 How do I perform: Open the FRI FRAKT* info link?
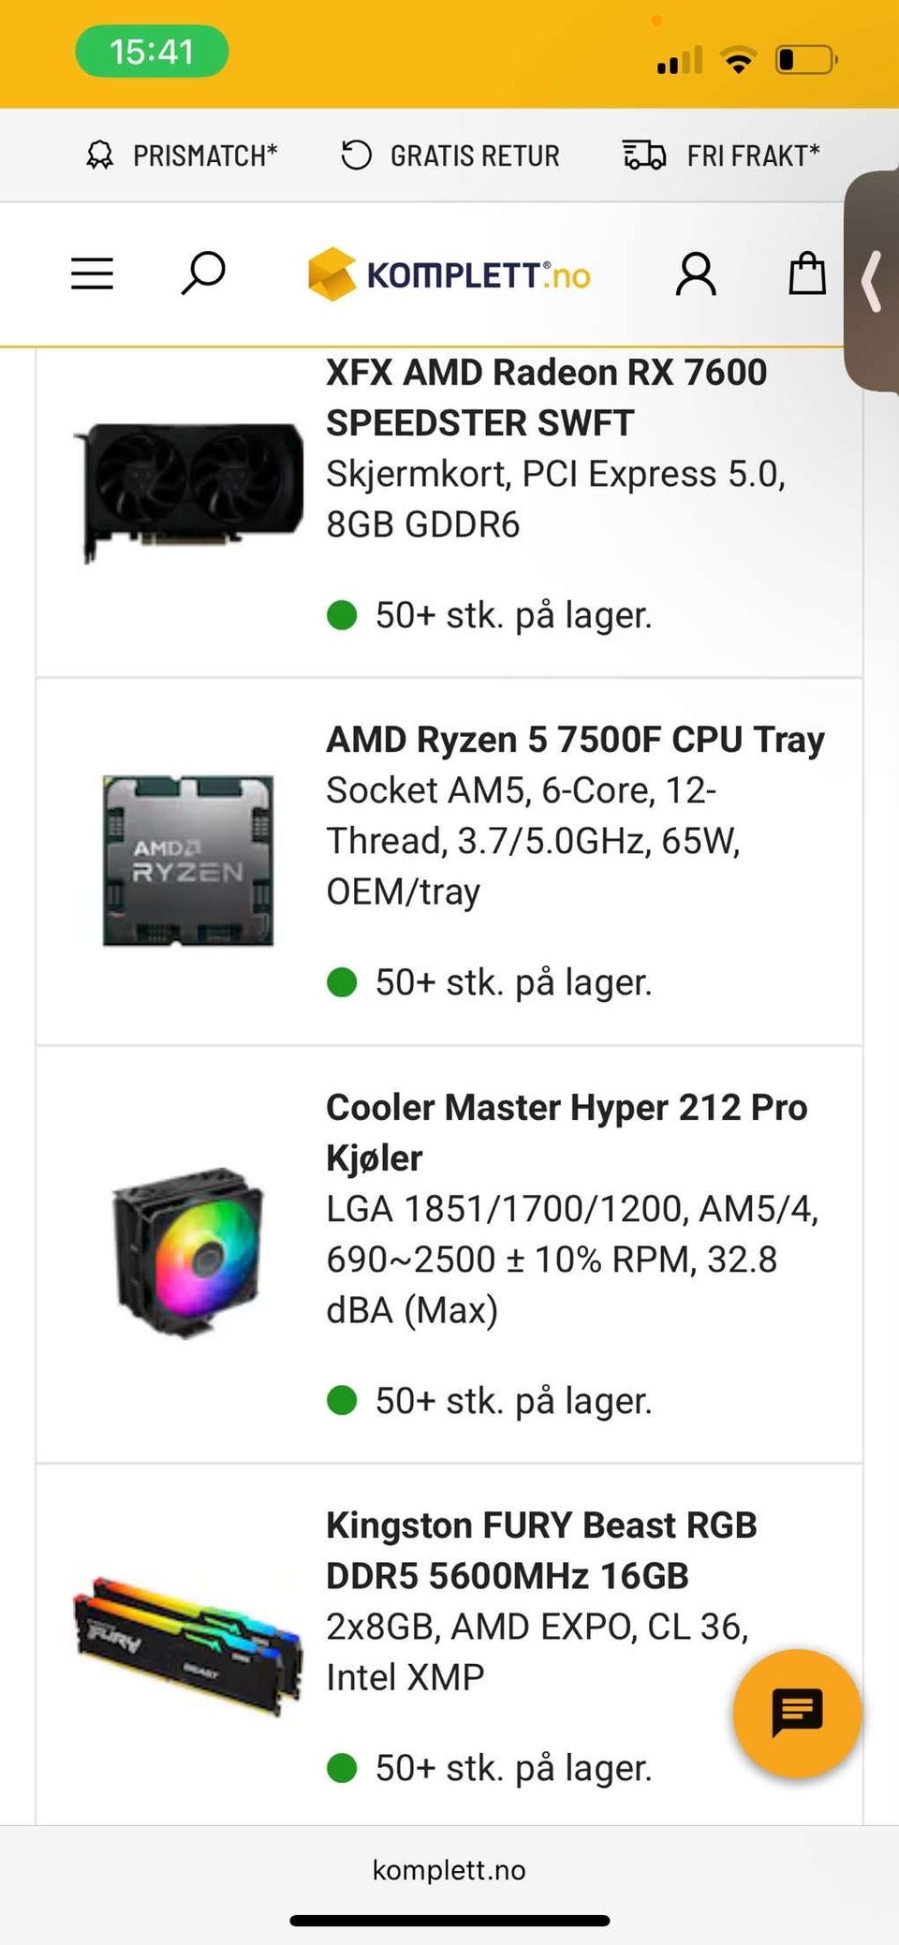[753, 155]
